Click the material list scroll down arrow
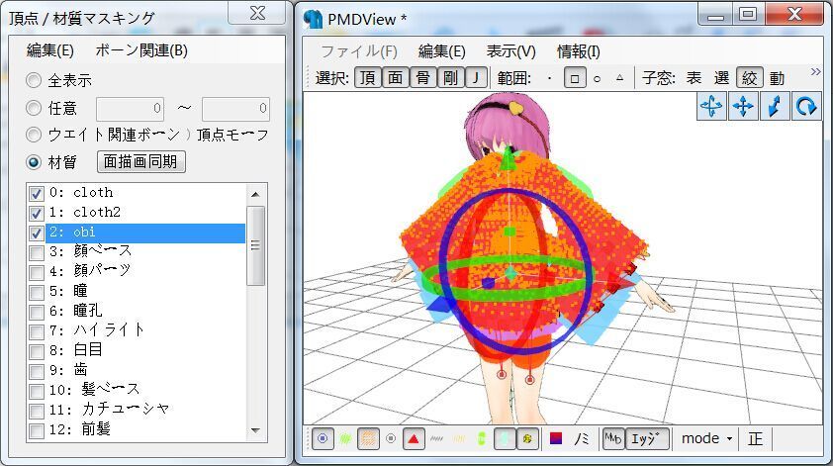The height and width of the screenshot is (466, 833). click(x=255, y=430)
